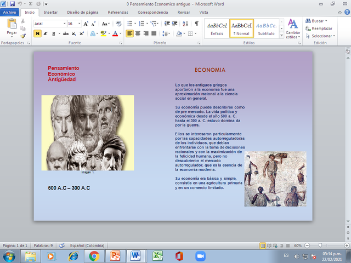Apply superscript formatting

(82, 34)
